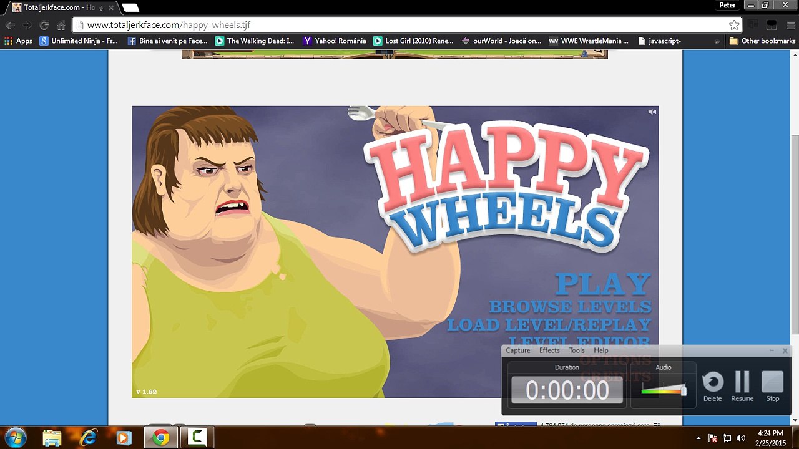The width and height of the screenshot is (799, 449).
Task: Open The Walking Dead bookmark
Action: pyautogui.click(x=255, y=41)
